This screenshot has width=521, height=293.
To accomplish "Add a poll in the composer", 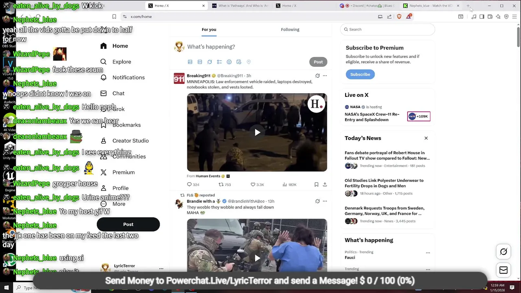I will 219,62.
